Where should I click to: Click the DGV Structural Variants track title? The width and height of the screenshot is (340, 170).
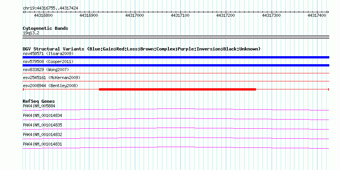pyautogui.click(x=142, y=49)
